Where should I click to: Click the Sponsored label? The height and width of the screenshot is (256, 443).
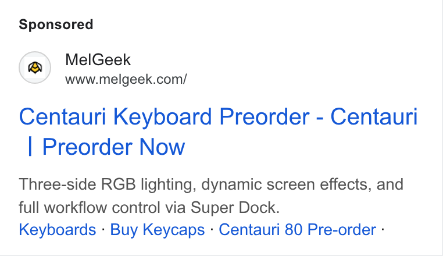coord(56,24)
